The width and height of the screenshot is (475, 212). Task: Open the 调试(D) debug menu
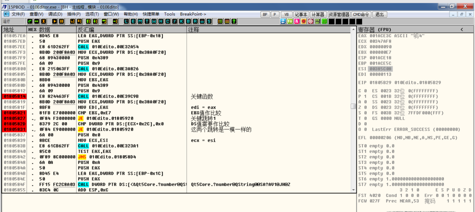coord(55,14)
